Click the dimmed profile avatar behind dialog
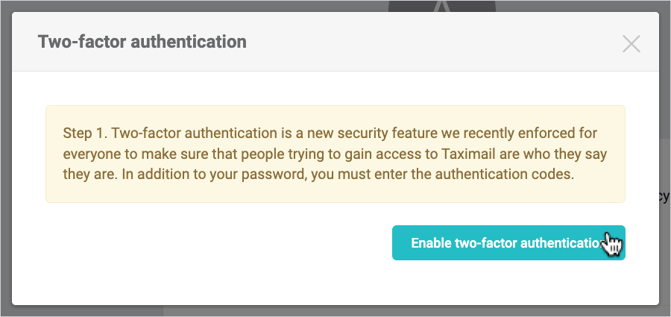The width and height of the screenshot is (671, 317). [441, 5]
